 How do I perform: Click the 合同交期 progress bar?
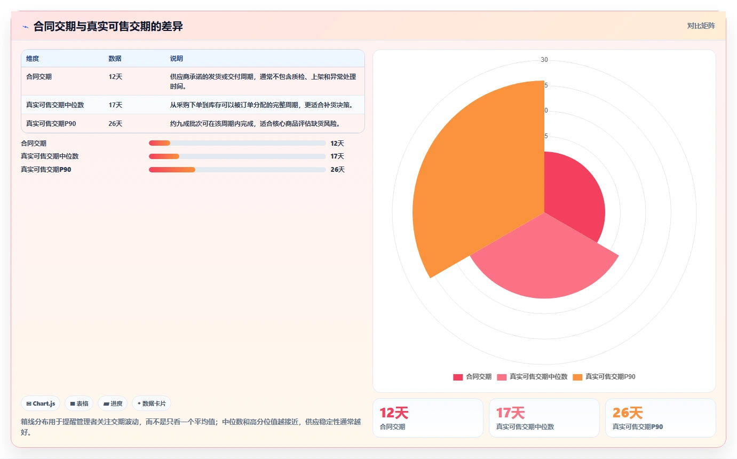(237, 143)
